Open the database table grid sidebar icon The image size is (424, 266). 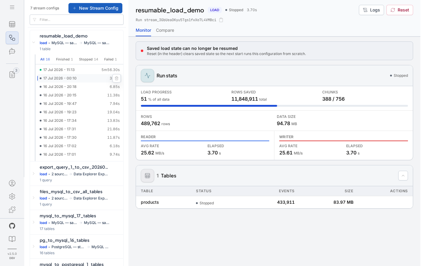(x=12, y=24)
